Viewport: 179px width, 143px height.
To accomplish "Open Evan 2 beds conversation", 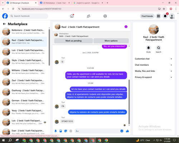I will pyautogui.click(x=24, y=132).
